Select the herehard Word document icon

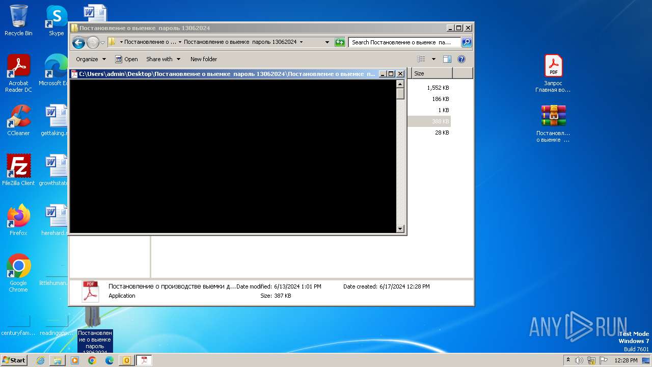55,220
